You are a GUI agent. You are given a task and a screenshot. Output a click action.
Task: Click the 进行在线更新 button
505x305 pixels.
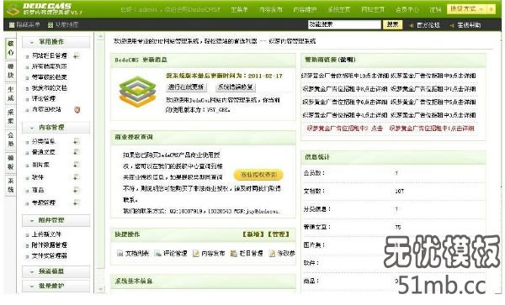point(186,87)
